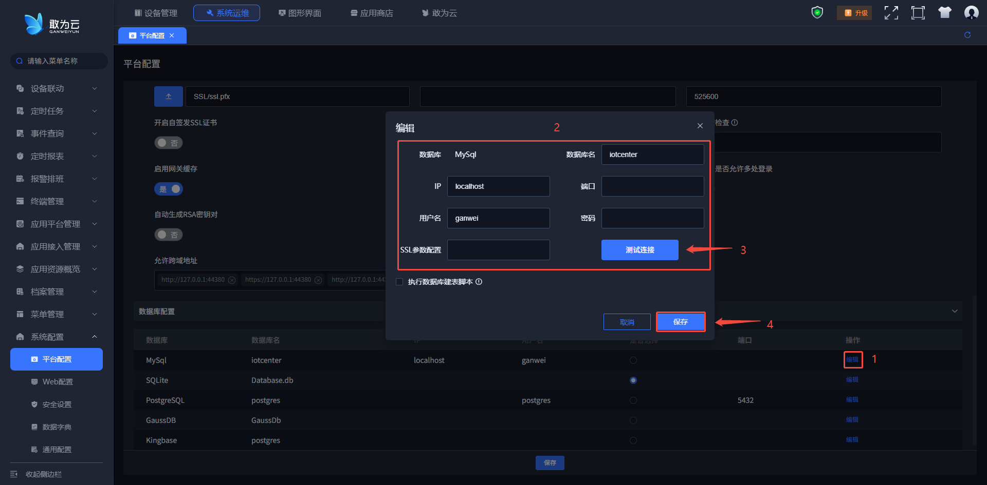This screenshot has height=485, width=987.
Task: Close the edit dialog with the X icon
Action: 700,126
